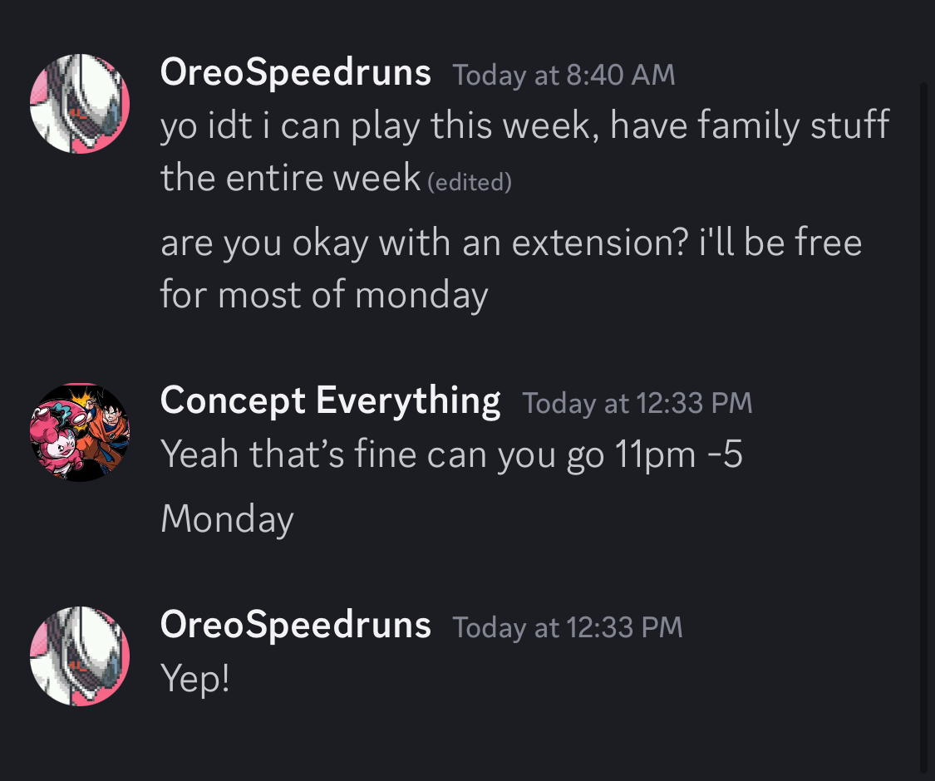Select the message asking 'are you okay with an extension?'

[x=511, y=269]
